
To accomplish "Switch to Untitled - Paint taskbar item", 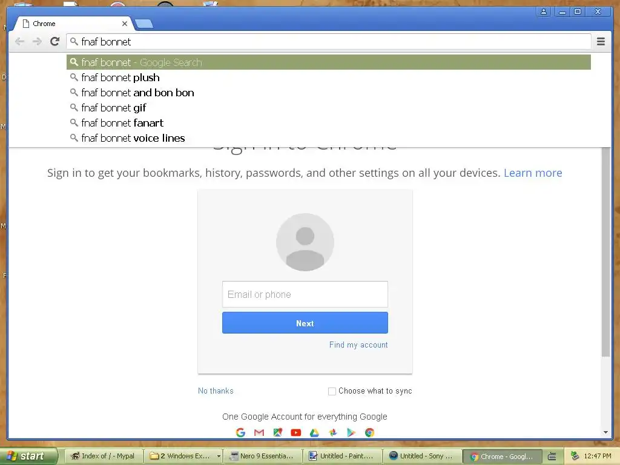I will [x=343, y=456].
